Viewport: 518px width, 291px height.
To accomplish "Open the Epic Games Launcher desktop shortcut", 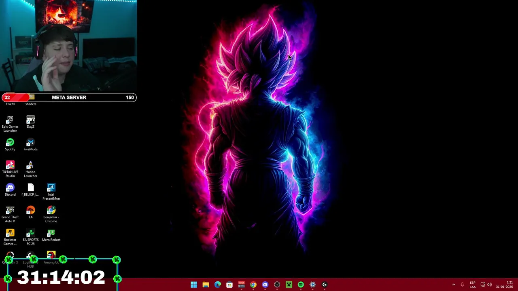I will point(10,124).
